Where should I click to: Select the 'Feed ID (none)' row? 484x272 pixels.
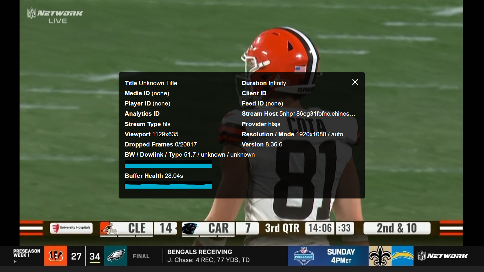(x=262, y=103)
